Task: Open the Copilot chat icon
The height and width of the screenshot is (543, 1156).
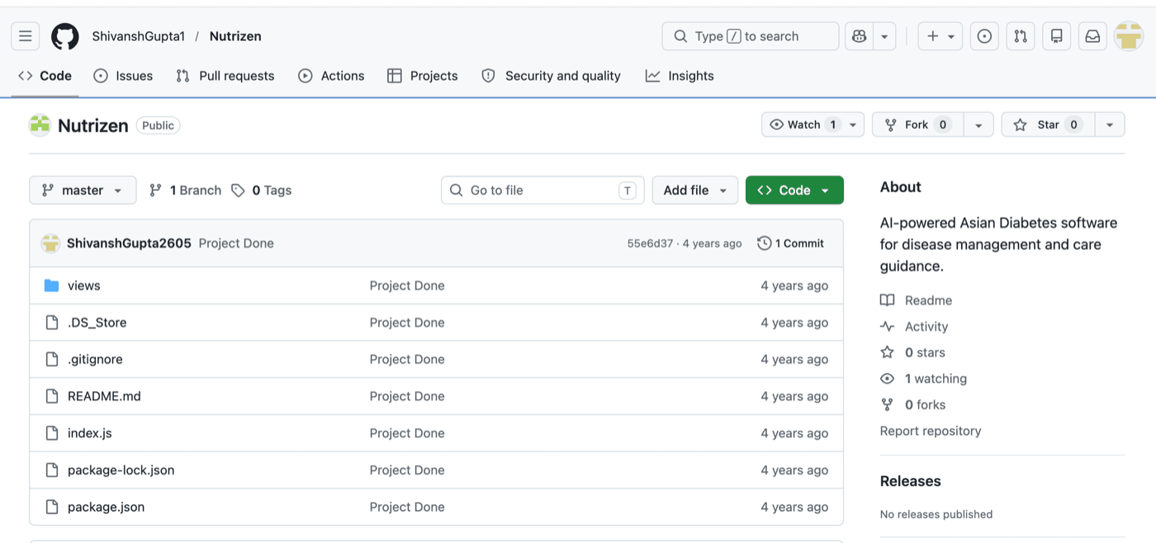Action: tap(859, 36)
